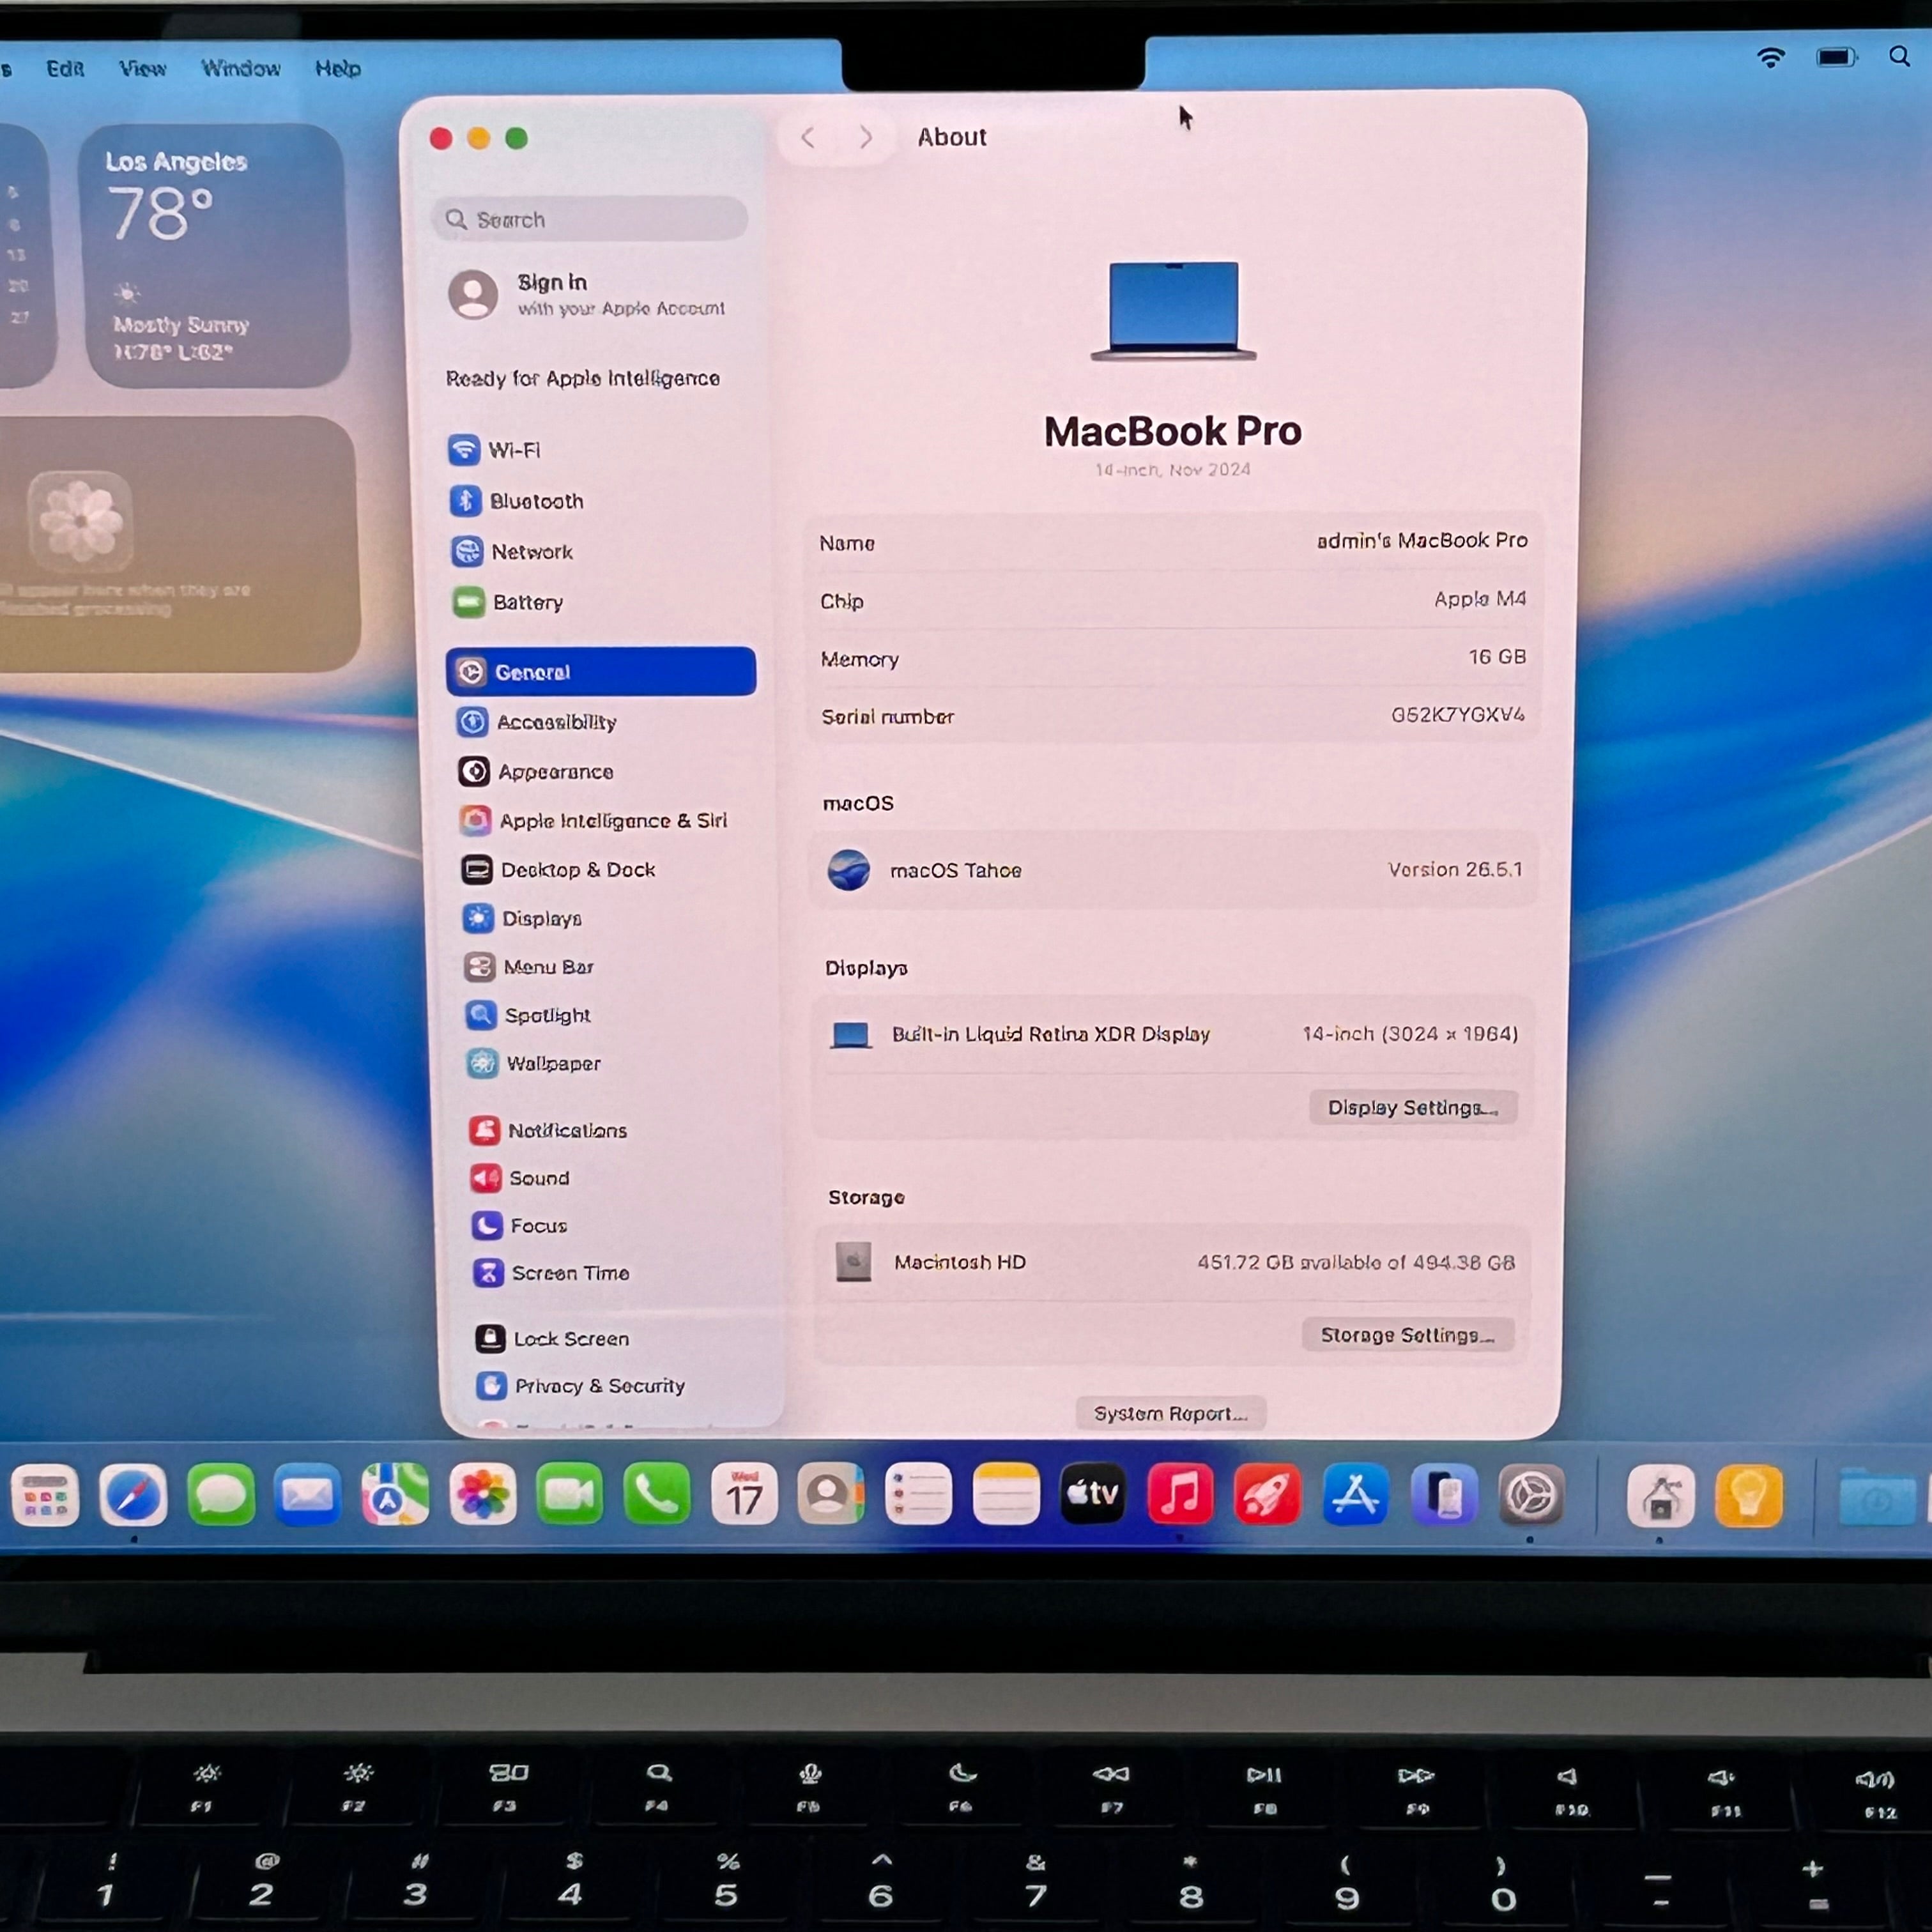Screen dimensions: 1932x1932
Task: Click the Search field in sidebar
Action: 590,219
